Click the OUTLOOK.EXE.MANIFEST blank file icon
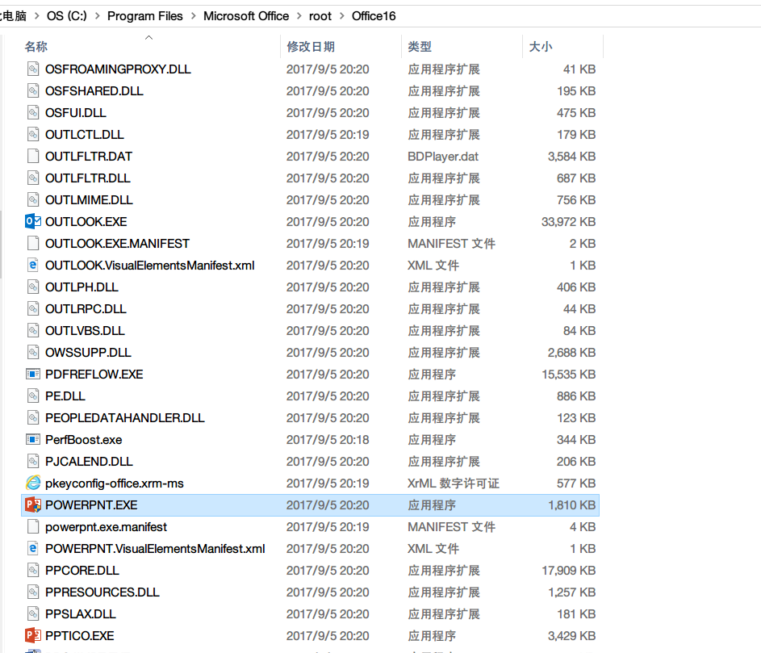761x653 pixels. click(33, 243)
